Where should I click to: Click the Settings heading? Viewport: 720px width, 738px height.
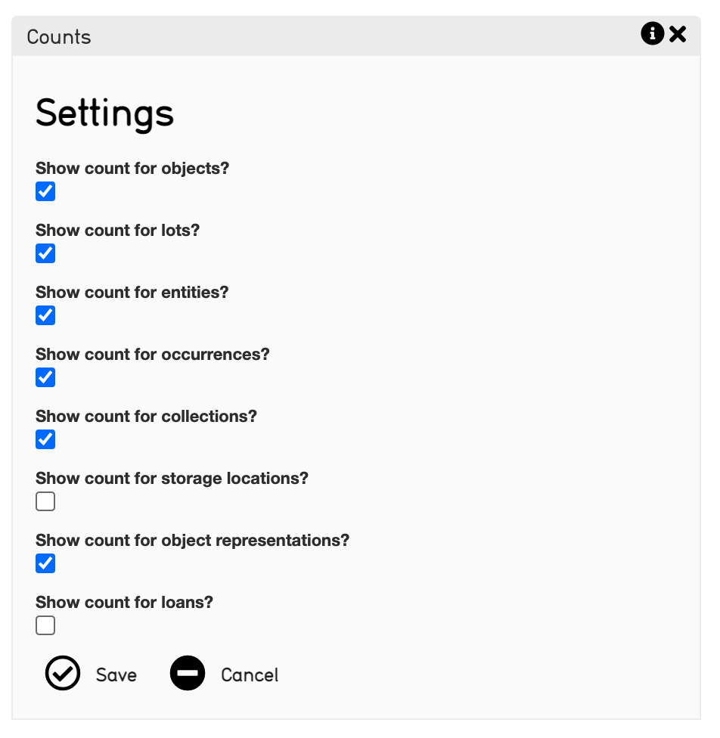pos(105,113)
